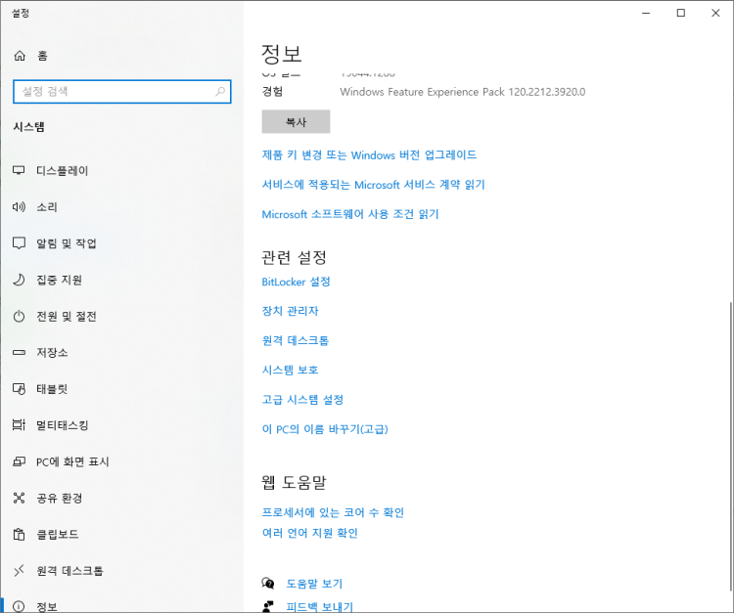Open 여러 언어 지원 확인 link
Image resolution: width=734 pixels, height=613 pixels.
(x=310, y=533)
